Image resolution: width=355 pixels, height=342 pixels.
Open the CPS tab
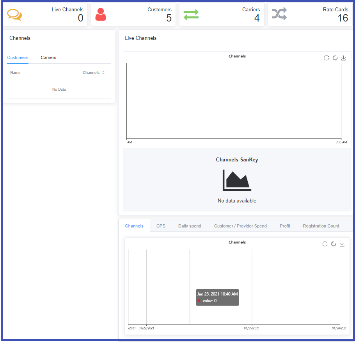[x=161, y=226]
